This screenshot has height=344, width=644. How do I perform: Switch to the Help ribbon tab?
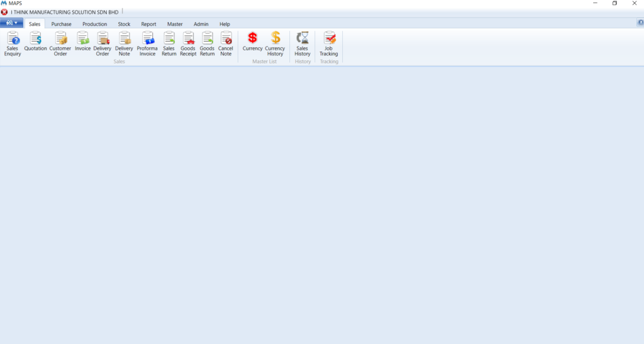[x=225, y=25]
